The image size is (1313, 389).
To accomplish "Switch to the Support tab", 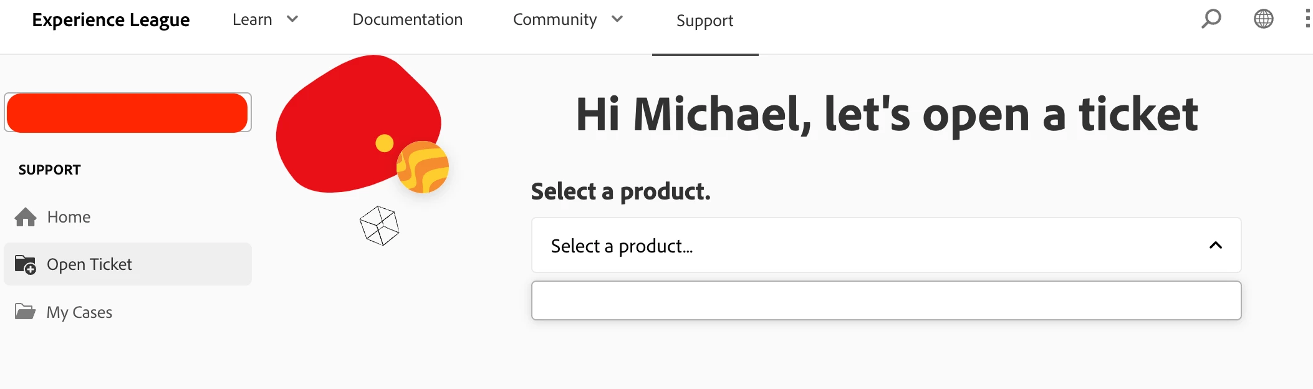I will point(705,21).
